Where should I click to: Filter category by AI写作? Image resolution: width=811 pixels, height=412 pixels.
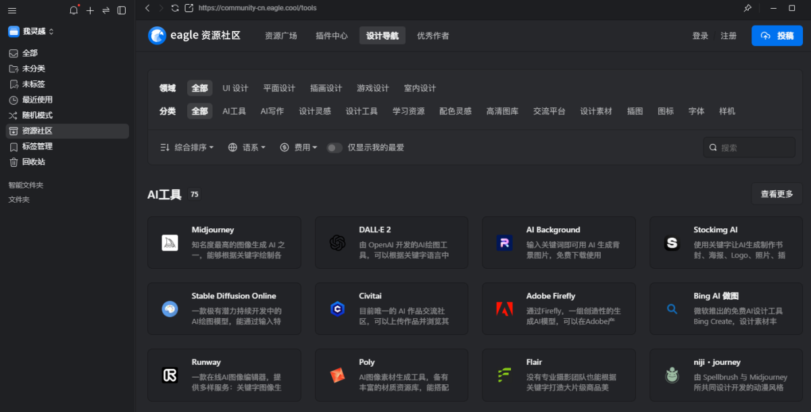pyautogui.click(x=272, y=111)
